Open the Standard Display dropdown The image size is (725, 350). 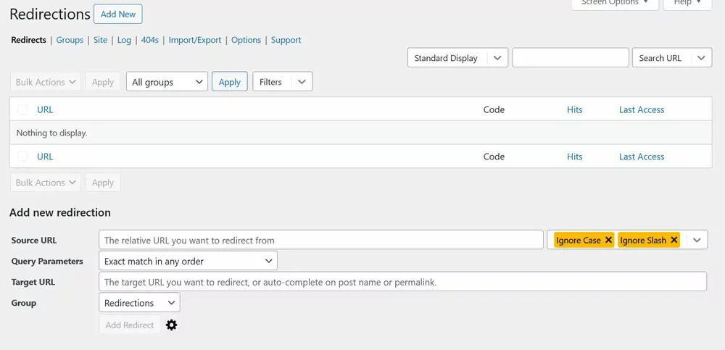click(457, 58)
